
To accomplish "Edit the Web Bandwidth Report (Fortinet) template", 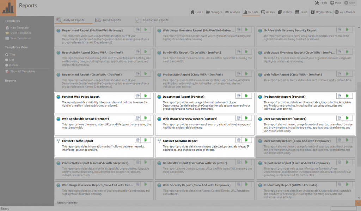I will click(x=138, y=118).
